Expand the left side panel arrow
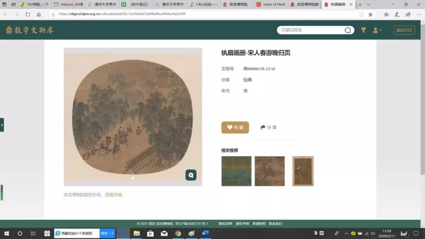This screenshot has height=239, width=425. pos(2,125)
